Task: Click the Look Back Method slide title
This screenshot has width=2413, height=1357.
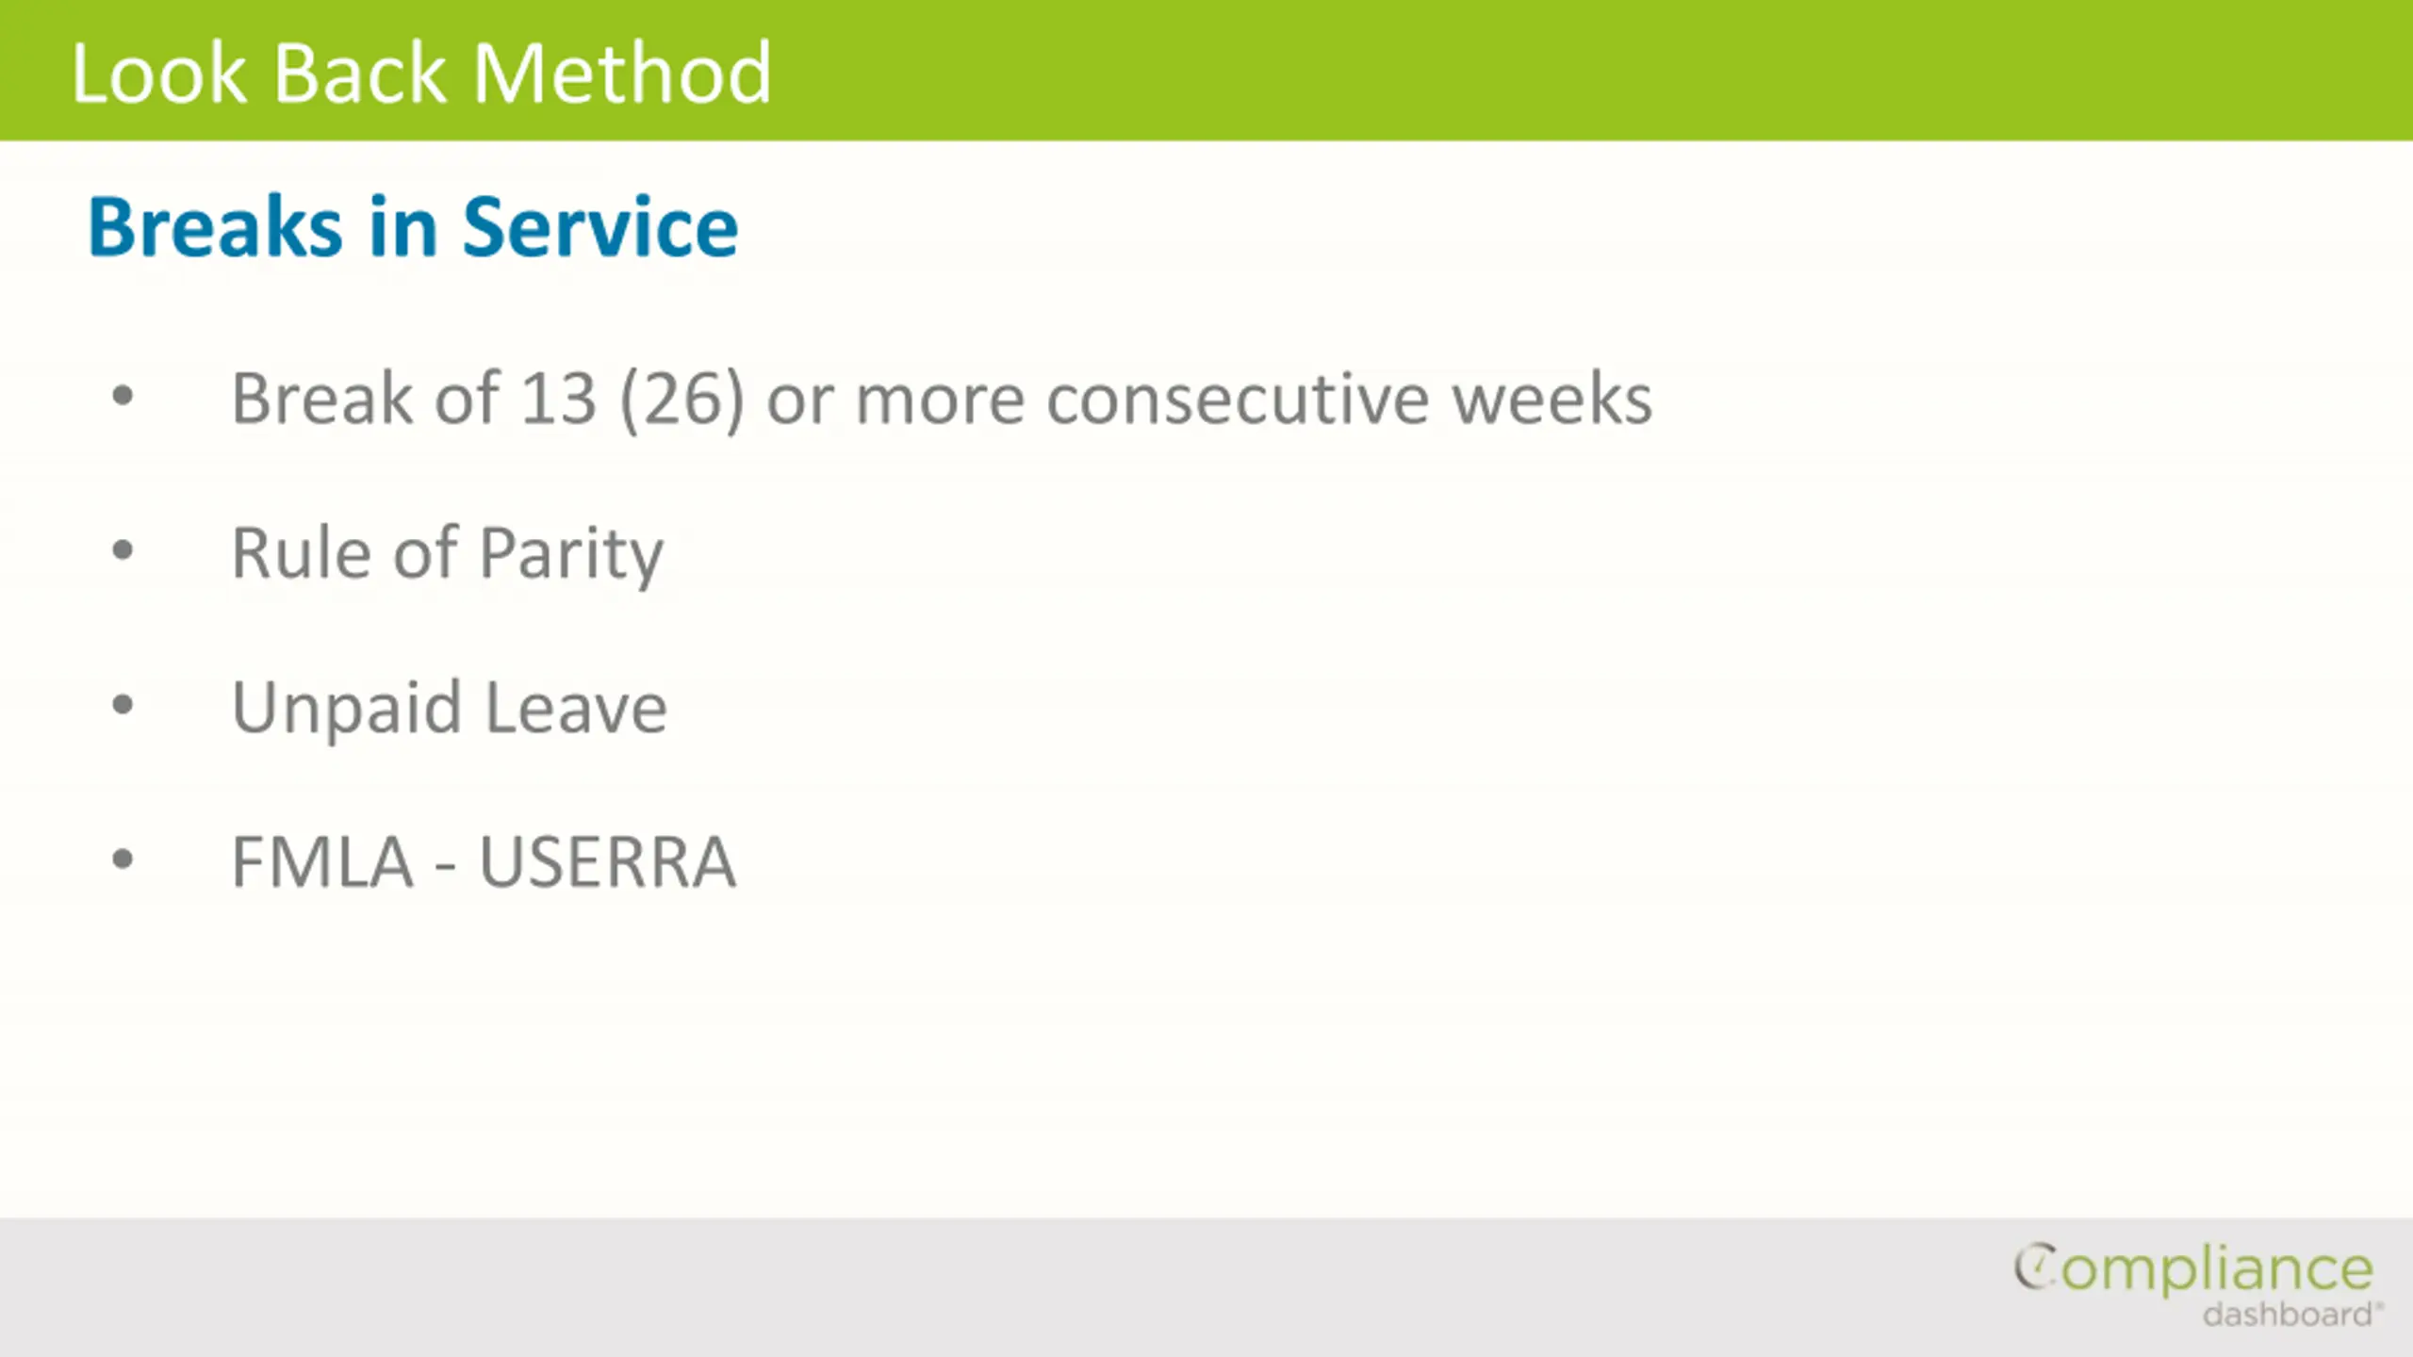Action: [x=421, y=73]
